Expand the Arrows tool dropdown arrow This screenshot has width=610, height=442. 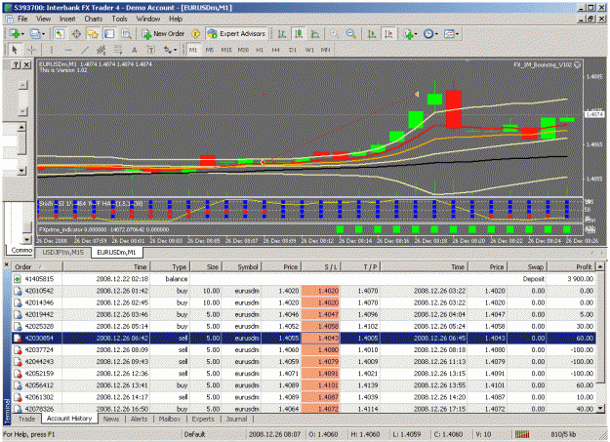175,50
